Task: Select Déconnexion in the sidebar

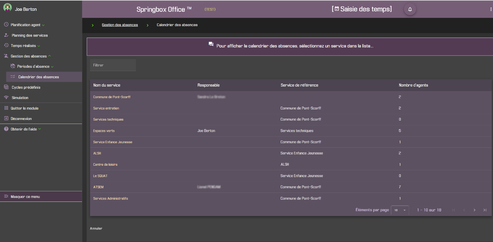Action: click(21, 119)
